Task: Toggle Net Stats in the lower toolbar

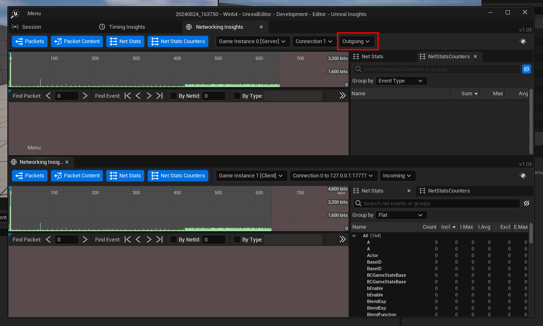Action: coord(125,176)
